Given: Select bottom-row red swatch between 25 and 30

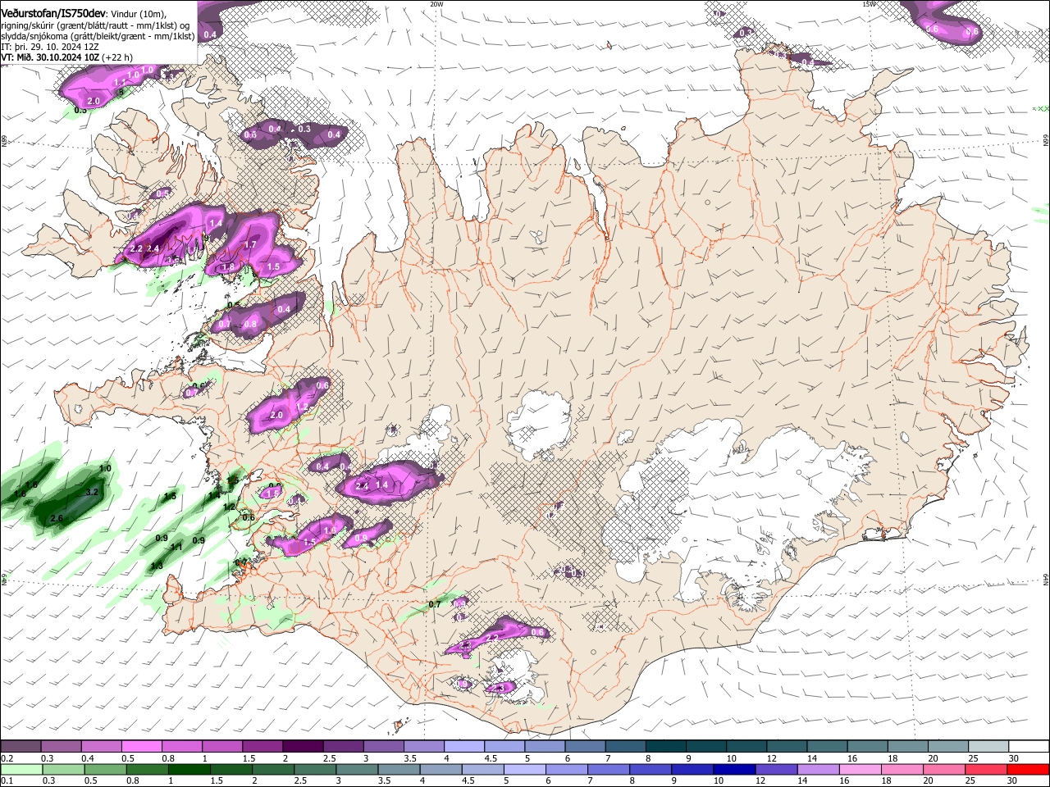Looking at the screenshot, I should coord(987,770).
